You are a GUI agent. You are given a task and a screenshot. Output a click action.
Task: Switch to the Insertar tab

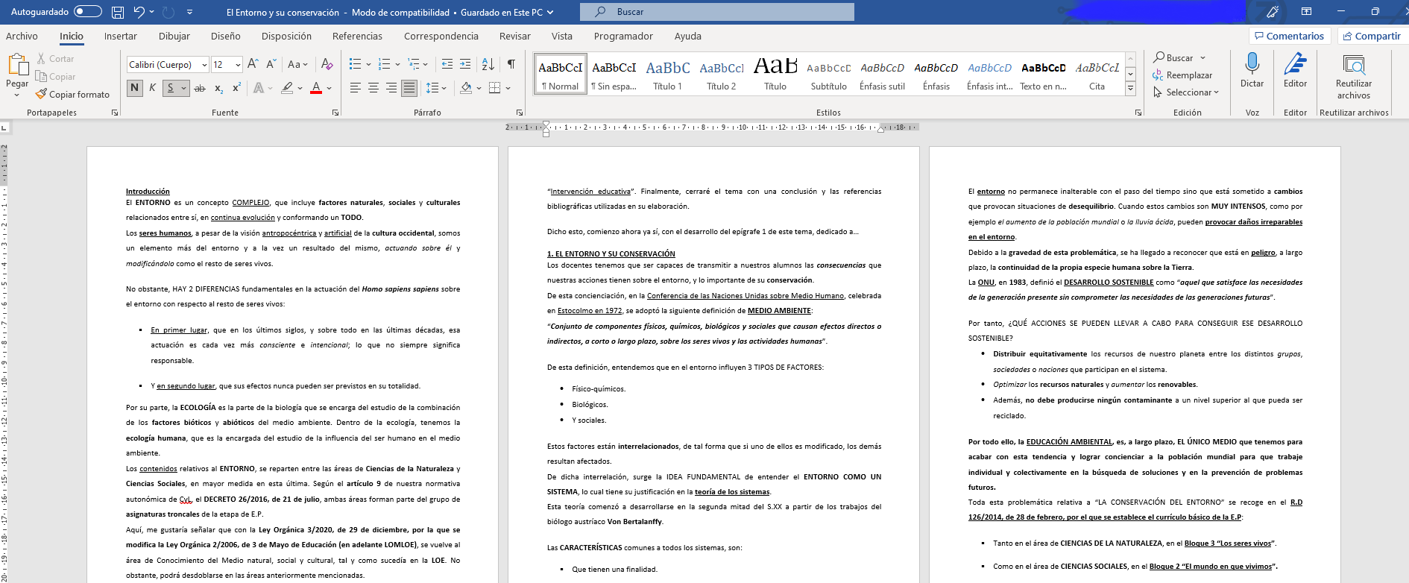coord(121,36)
